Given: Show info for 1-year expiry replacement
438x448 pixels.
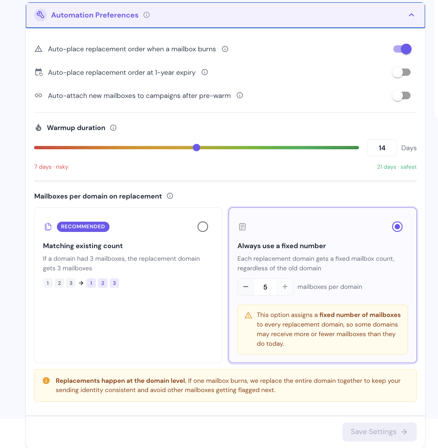Looking at the screenshot, I should 205,72.
